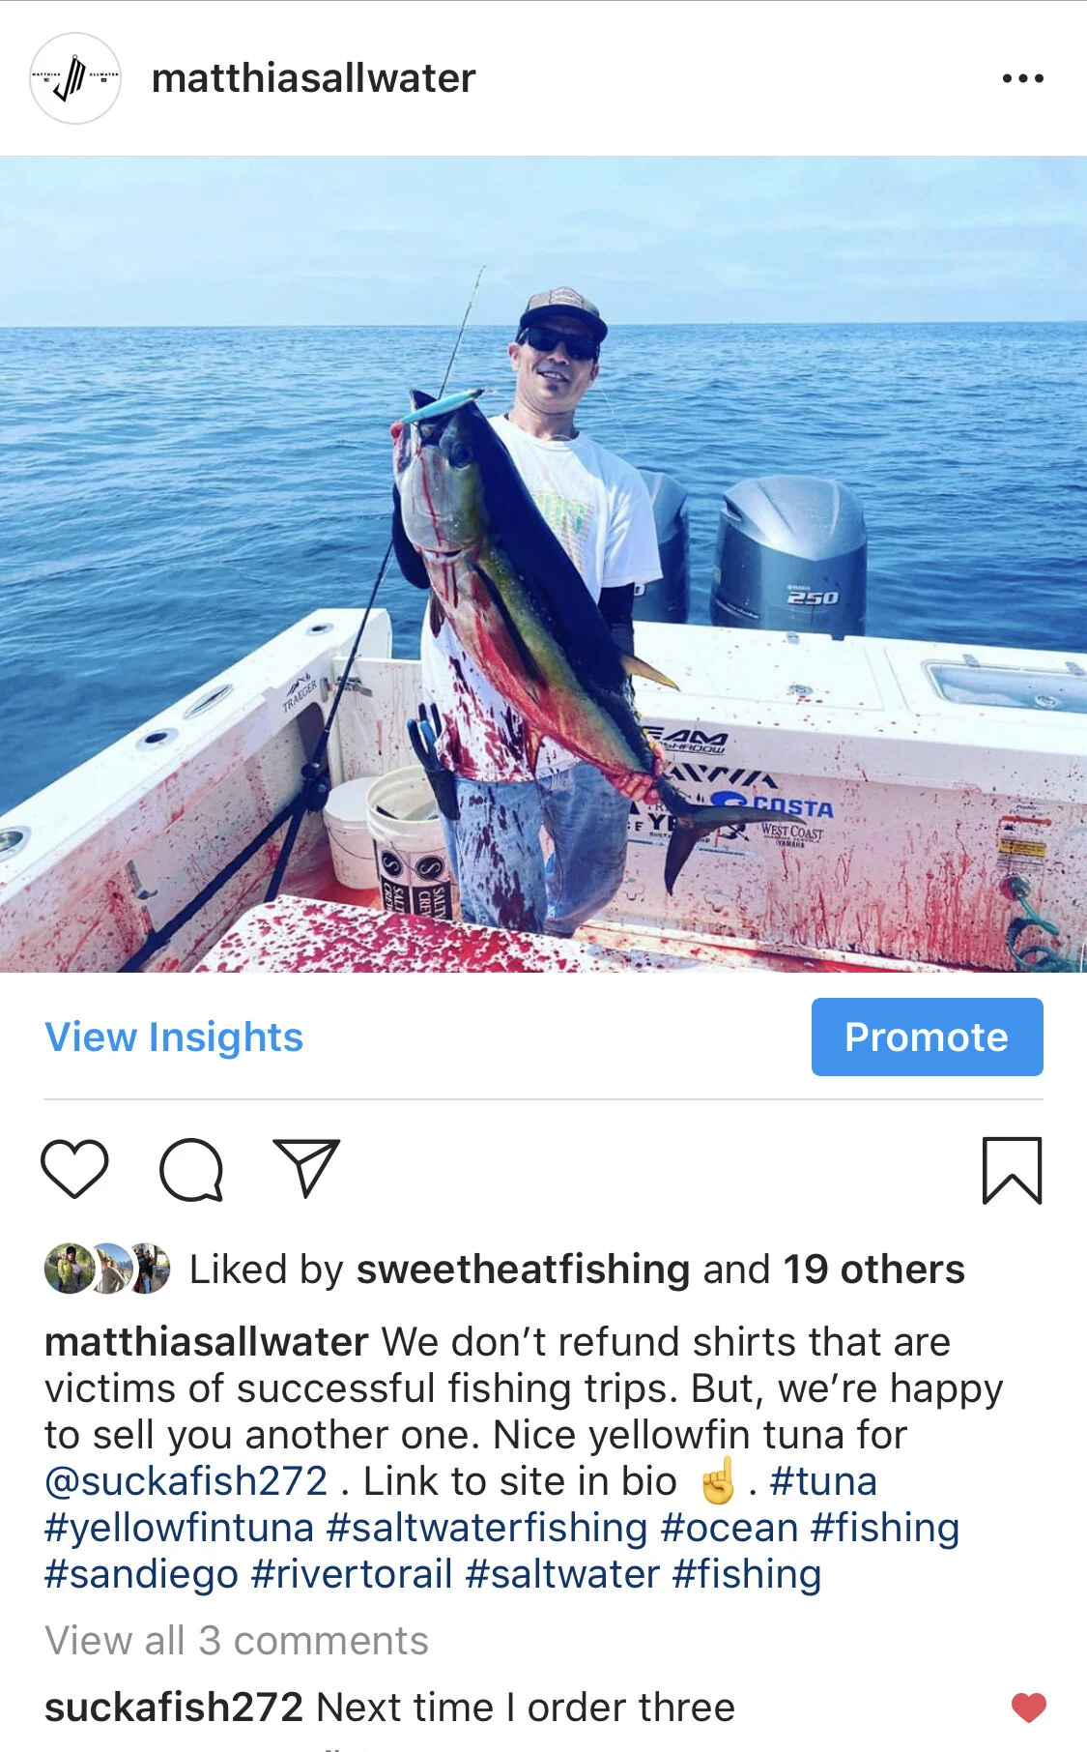Open the tuna fishing photo
1087x1752 pixels.
(x=543, y=565)
